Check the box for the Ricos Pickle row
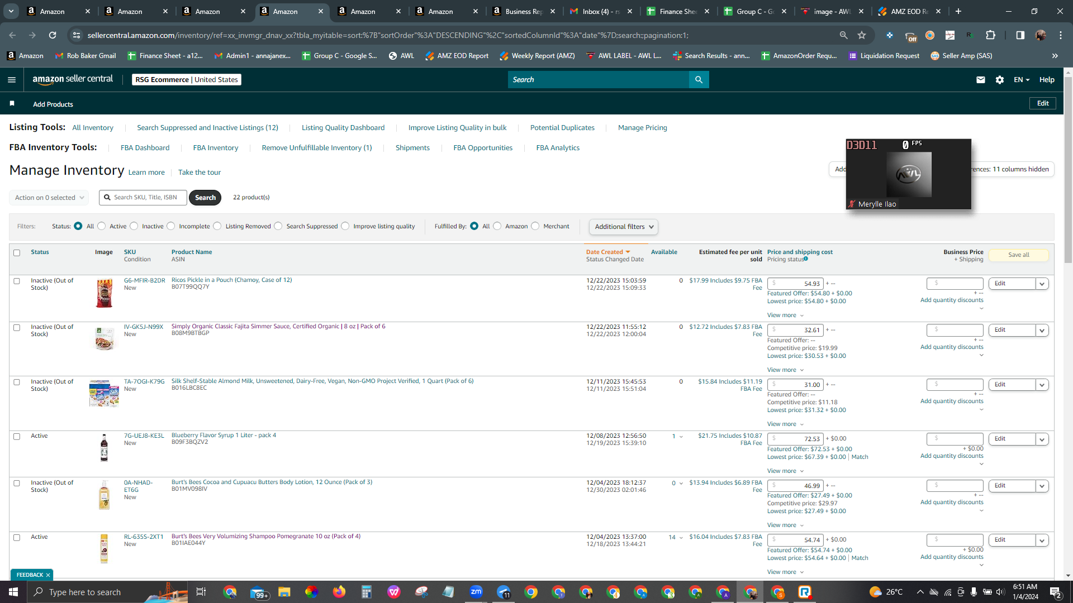Viewport: 1073px width, 603px height. click(x=17, y=281)
